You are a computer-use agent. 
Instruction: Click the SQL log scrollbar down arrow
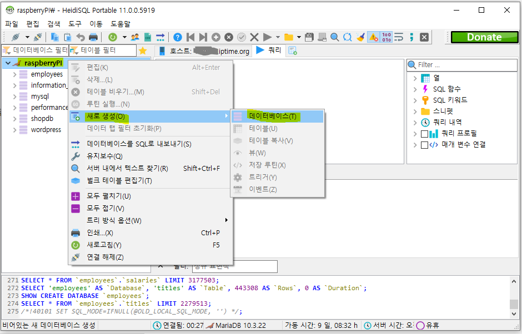[x=514, y=313]
